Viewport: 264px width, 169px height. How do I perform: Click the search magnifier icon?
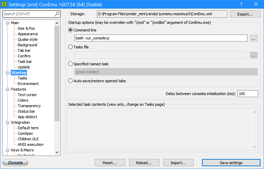(x=57, y=14)
